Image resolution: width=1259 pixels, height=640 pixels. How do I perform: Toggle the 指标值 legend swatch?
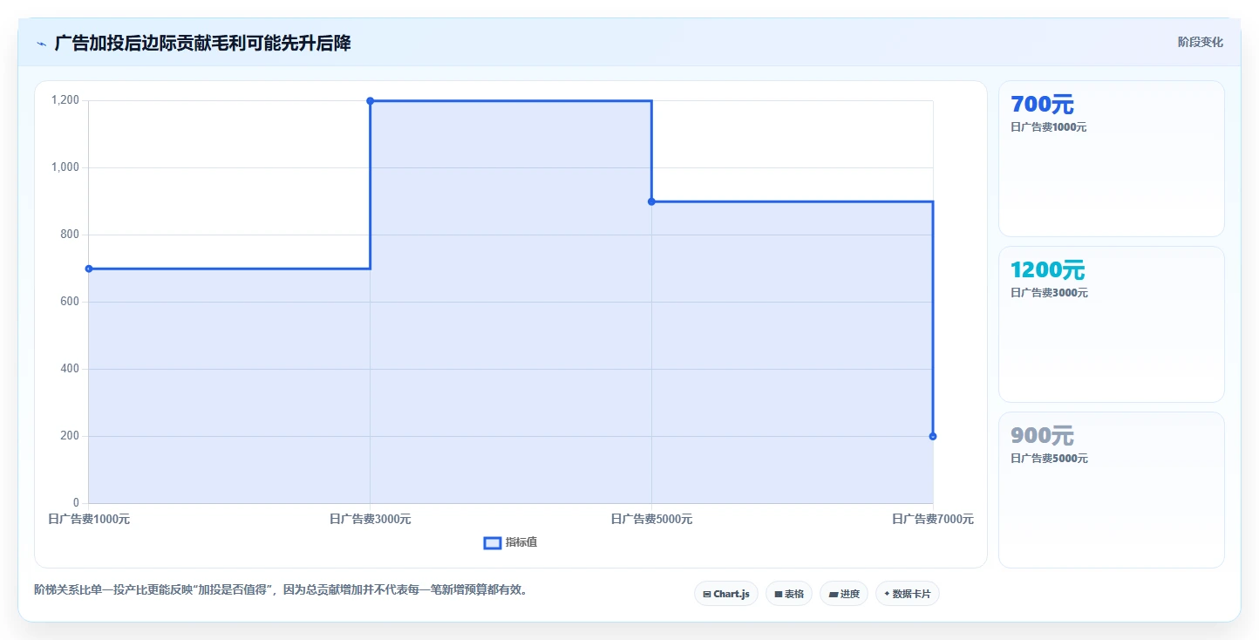[x=492, y=543]
